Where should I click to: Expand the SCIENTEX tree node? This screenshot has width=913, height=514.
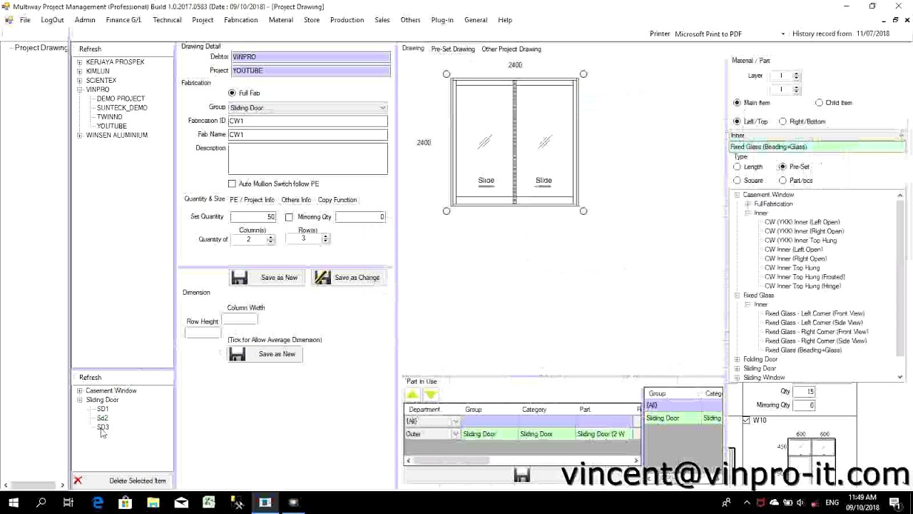tap(80, 81)
